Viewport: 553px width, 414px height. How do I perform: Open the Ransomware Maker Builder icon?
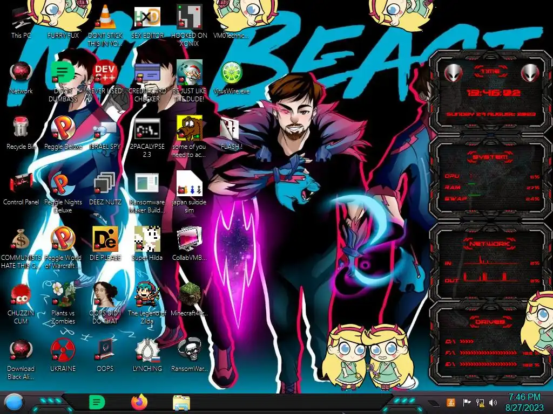click(147, 184)
